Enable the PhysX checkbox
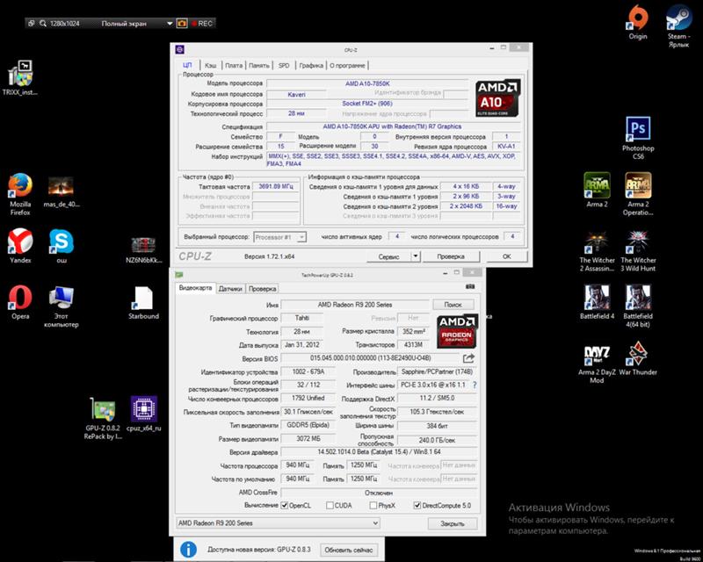Viewport: 703px width, 562px height. point(373,505)
